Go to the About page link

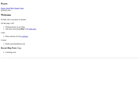8,8
